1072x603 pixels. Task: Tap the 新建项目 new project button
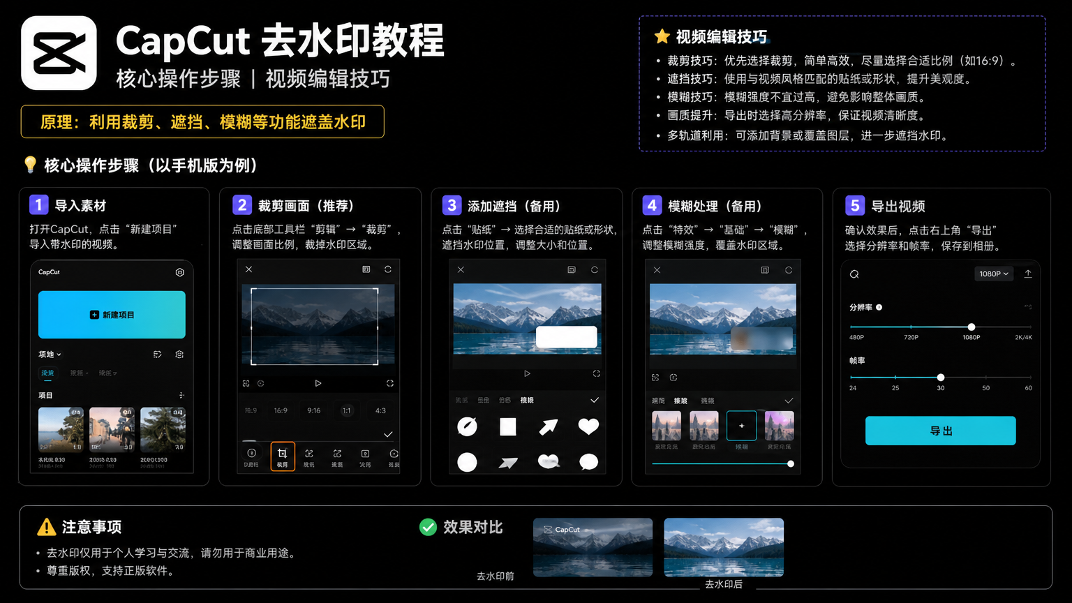click(112, 315)
